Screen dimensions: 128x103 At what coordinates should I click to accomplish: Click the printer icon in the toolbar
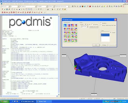(x=48, y=9)
